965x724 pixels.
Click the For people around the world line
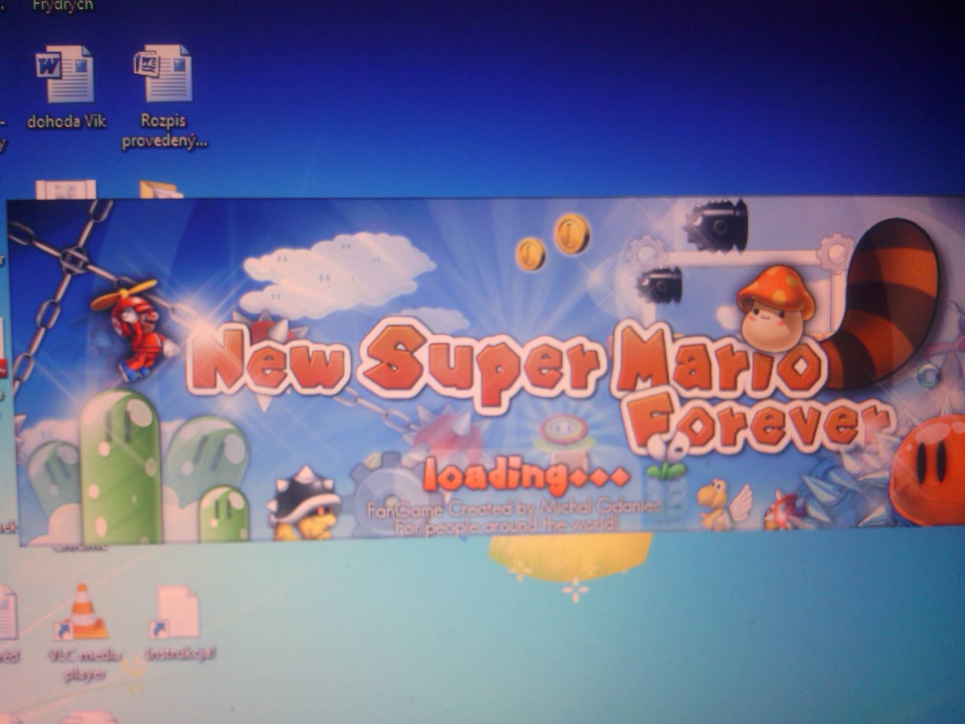click(507, 526)
